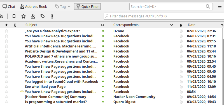Viewport: 224px width, 105px height.
Task: Sort messages by Date column
Action: (x=192, y=25)
